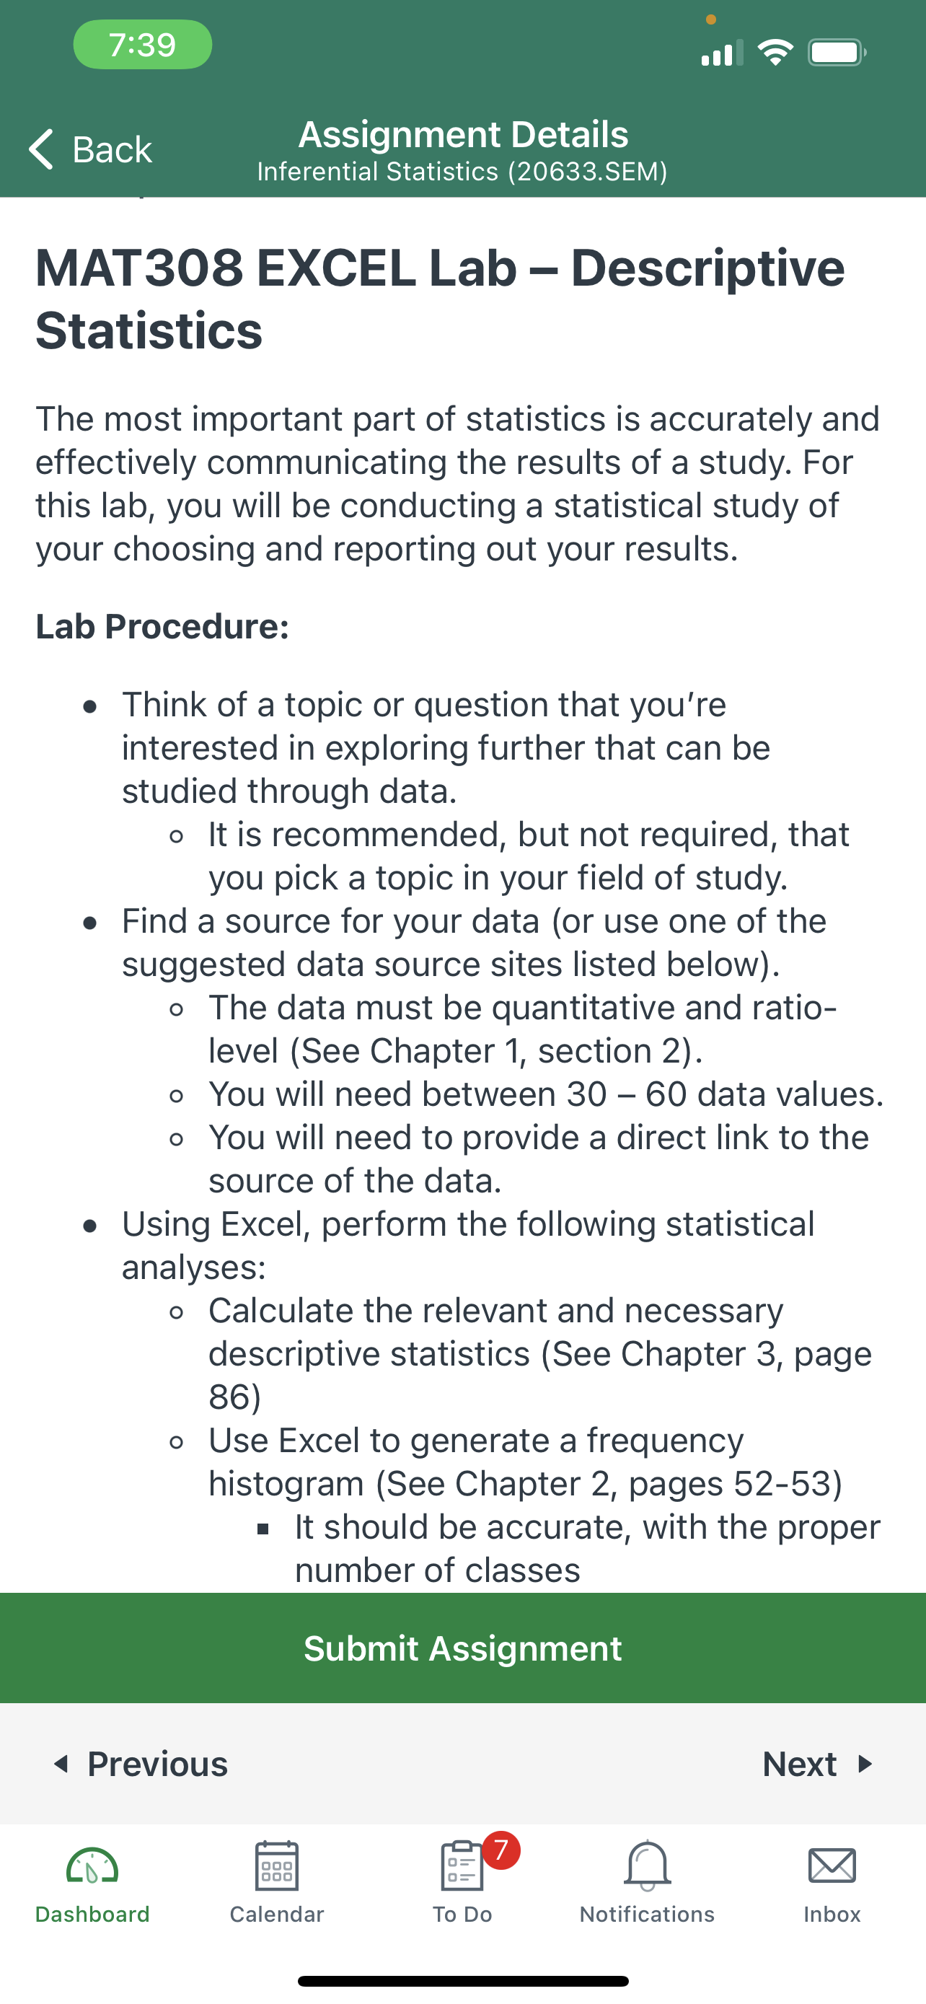926x2004 pixels.
Task: Tap the Back text label
Action: point(112,149)
